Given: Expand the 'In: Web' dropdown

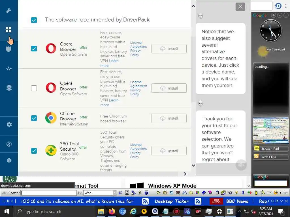Looking at the screenshot, I should click(114, 193).
